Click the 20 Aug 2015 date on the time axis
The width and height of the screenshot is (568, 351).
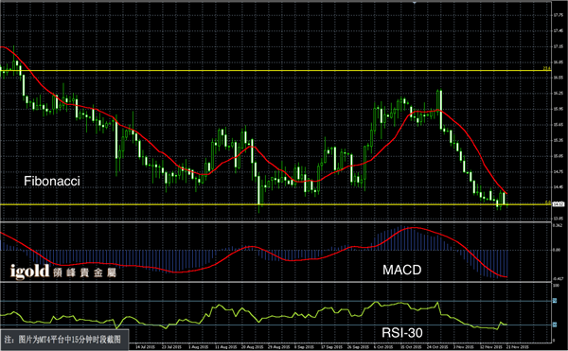[x=252, y=346]
